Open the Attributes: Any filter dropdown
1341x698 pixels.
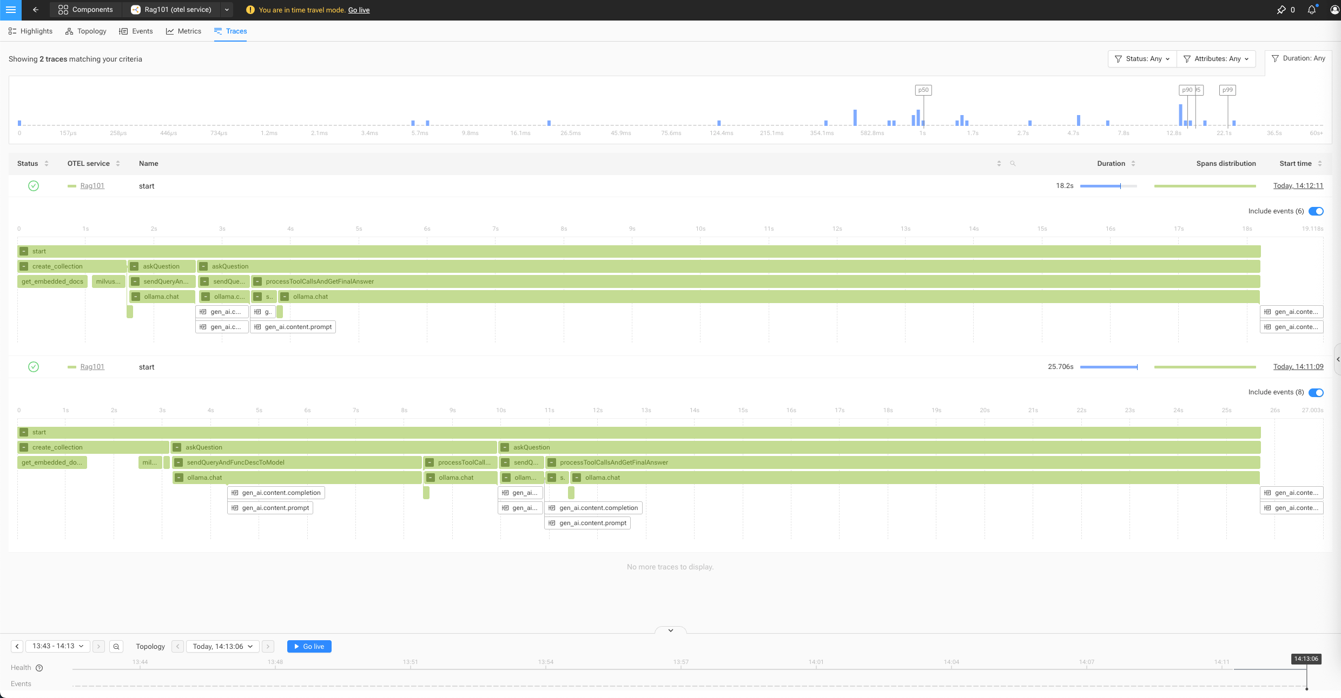point(1216,59)
